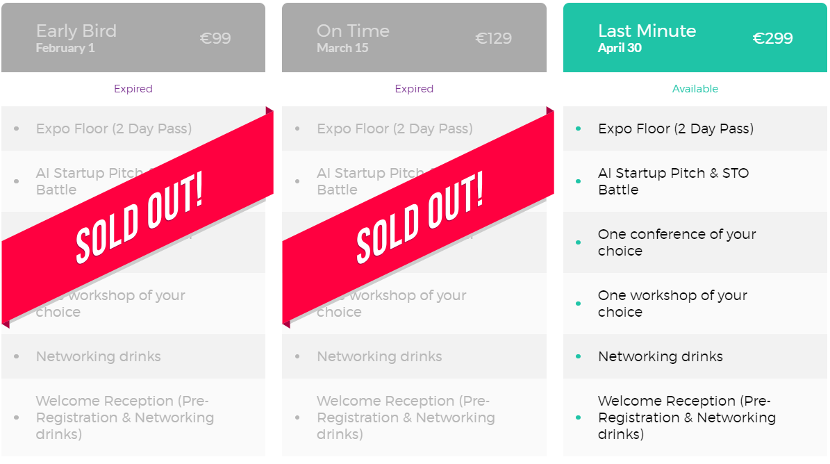
Task: Click the green Available status label
Action: click(x=695, y=89)
